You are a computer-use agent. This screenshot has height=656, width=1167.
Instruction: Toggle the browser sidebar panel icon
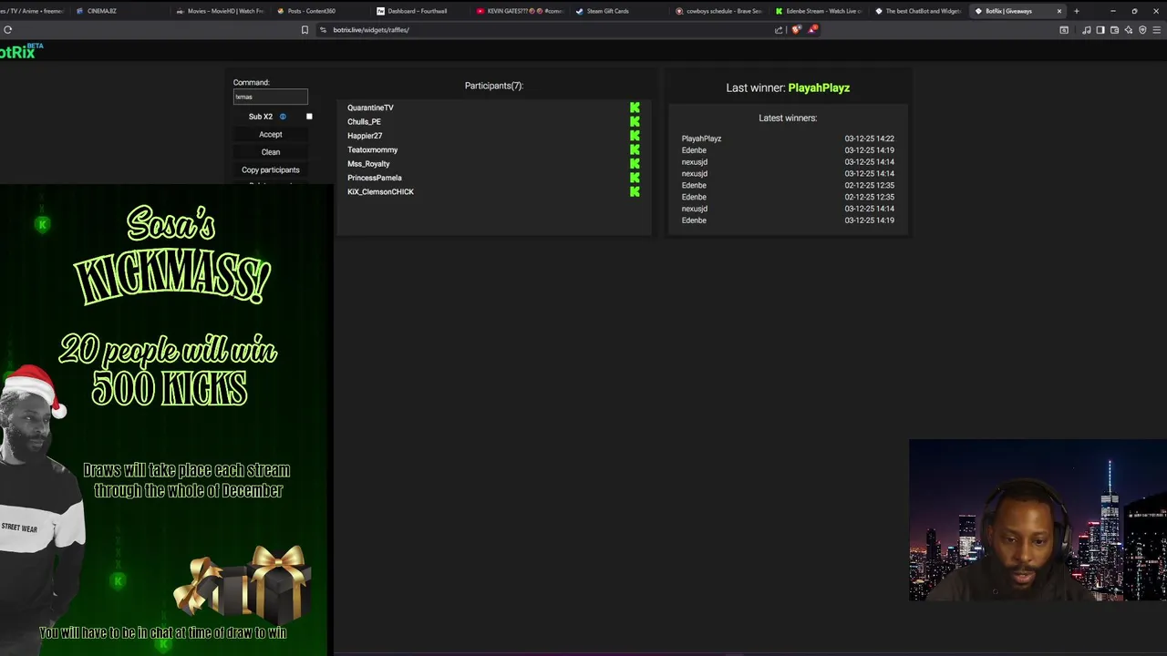[1100, 30]
